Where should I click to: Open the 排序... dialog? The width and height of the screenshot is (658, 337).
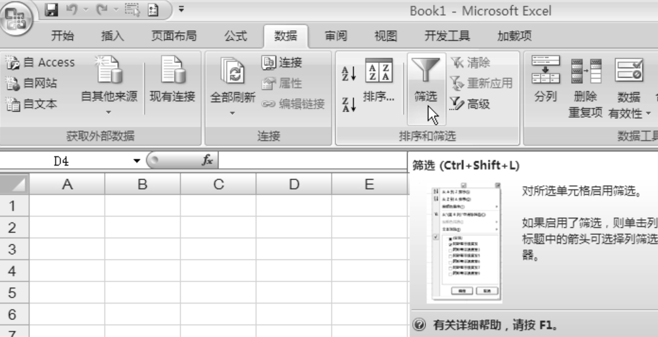(x=379, y=81)
